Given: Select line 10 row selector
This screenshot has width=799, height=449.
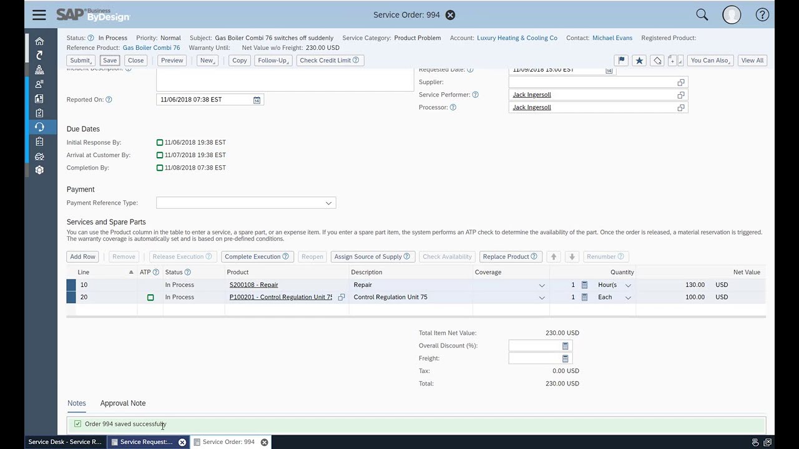Looking at the screenshot, I should coord(71,285).
